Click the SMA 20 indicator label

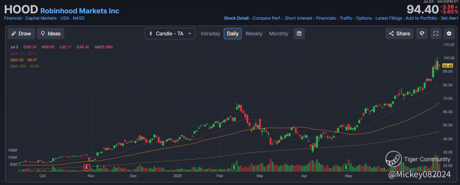(x=24, y=54)
